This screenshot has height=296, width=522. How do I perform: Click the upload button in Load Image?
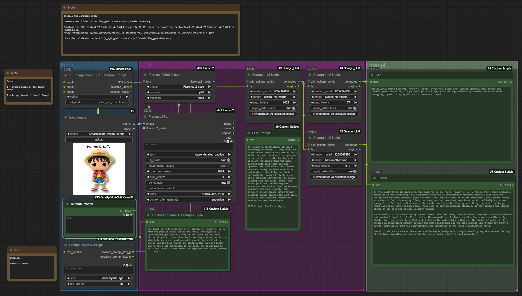[99, 140]
